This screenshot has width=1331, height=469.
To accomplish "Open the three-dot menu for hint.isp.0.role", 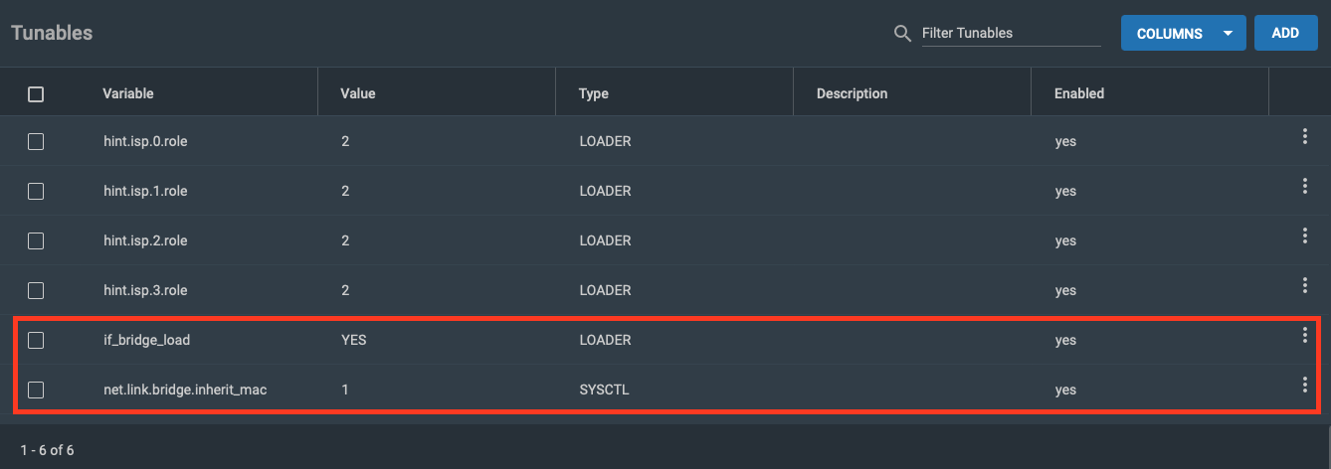I will tap(1304, 137).
